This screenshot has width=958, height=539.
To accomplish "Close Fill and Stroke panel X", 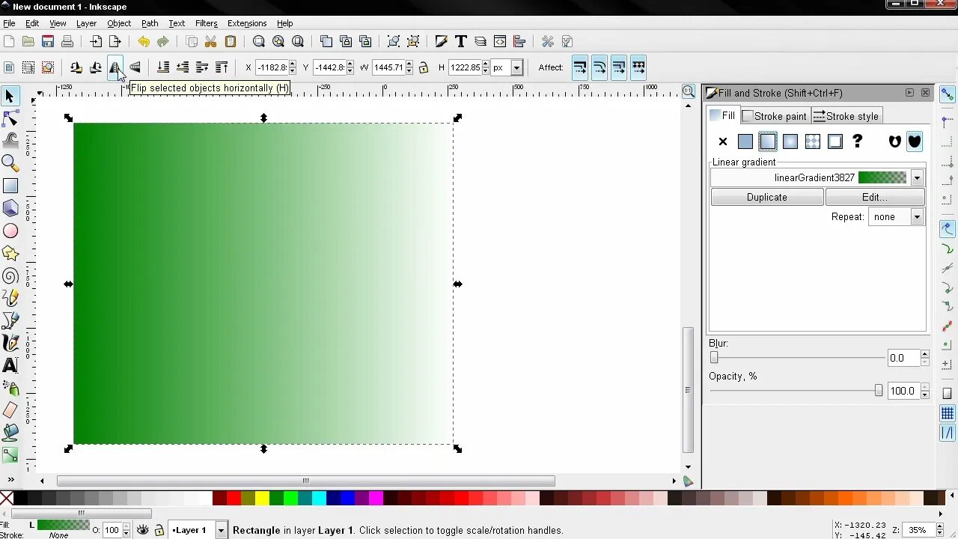I will 925,93.
